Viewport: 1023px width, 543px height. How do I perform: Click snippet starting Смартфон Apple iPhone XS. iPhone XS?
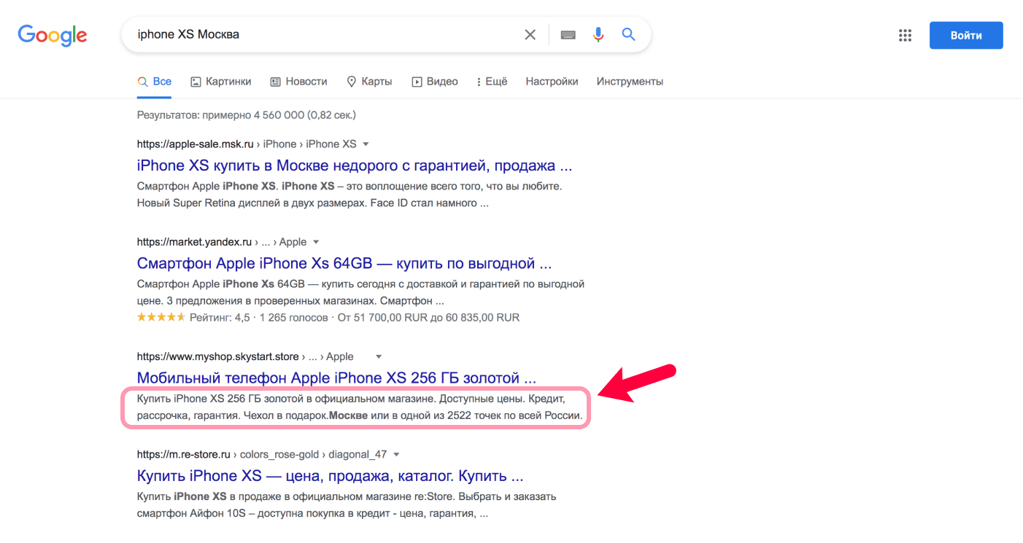[x=350, y=195]
